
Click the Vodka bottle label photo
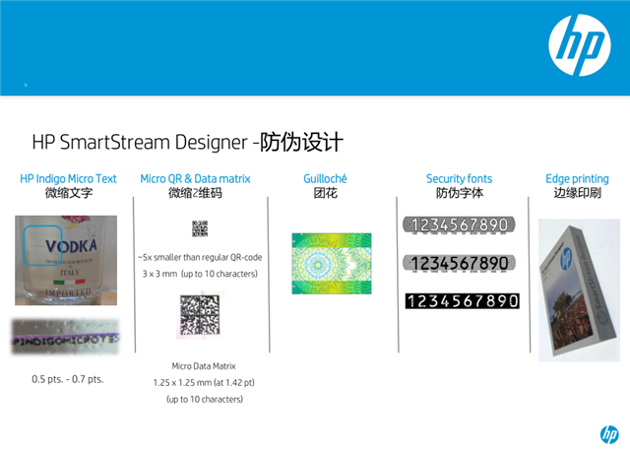point(66,261)
